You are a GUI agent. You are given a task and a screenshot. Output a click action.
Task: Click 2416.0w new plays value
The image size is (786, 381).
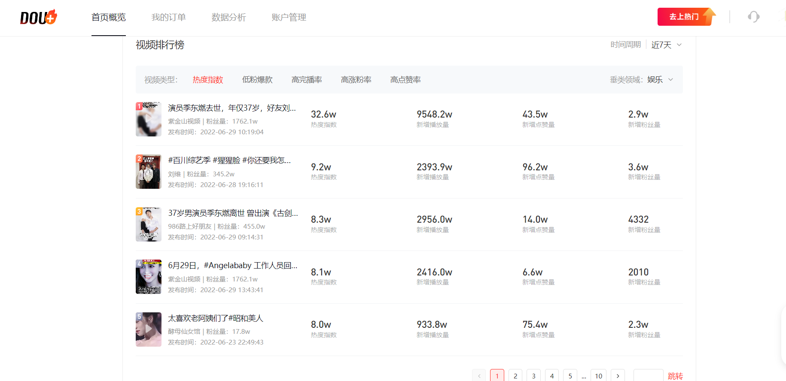click(x=434, y=272)
